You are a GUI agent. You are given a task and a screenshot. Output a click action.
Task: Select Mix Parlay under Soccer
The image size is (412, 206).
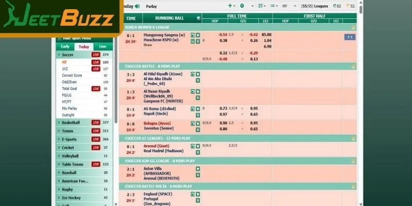tap(70, 108)
